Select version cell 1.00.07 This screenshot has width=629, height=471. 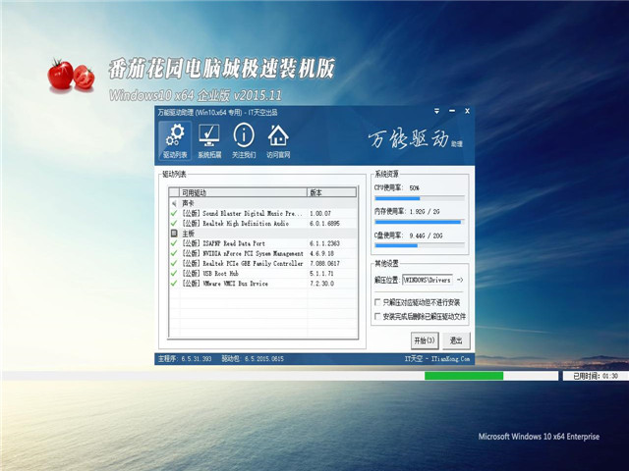click(320, 214)
